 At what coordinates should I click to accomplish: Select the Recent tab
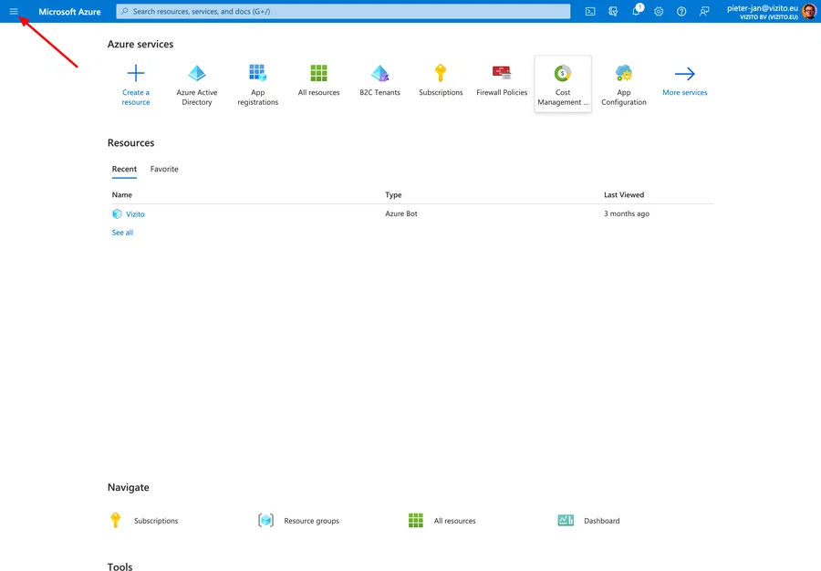pyautogui.click(x=124, y=169)
